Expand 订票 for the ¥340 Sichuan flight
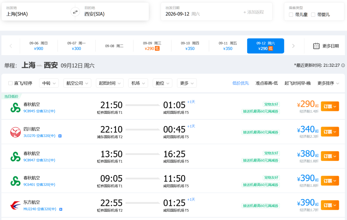 (330, 132)
